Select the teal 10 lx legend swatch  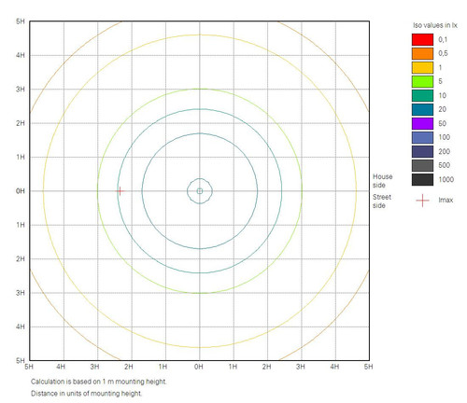click(422, 95)
